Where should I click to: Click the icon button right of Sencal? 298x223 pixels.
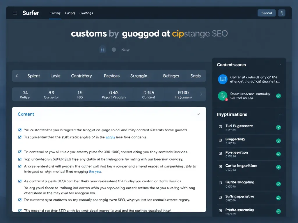click(282, 13)
